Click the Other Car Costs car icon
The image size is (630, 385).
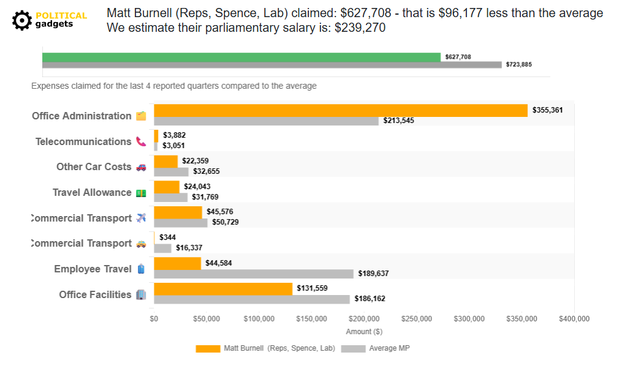(141, 167)
